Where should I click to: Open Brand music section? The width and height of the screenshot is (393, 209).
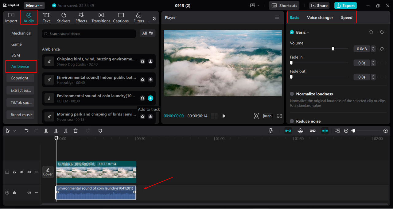(x=20, y=115)
